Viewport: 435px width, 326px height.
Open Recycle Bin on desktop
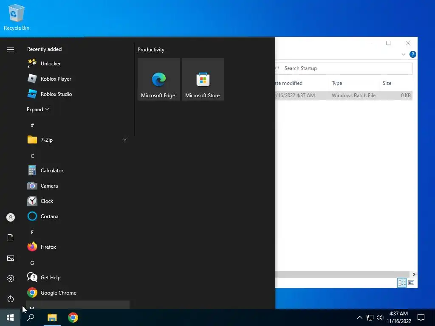(x=17, y=17)
